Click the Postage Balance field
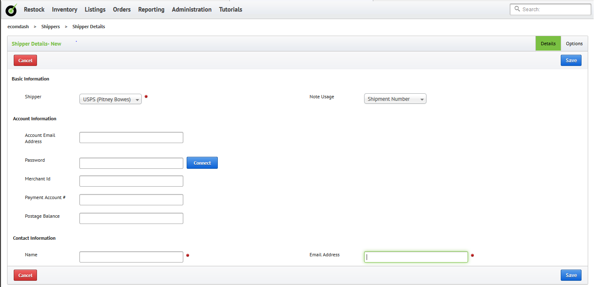The image size is (594, 287). coord(131,218)
